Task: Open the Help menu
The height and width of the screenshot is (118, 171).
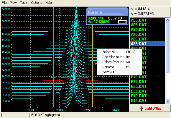Action: [x=49, y=3]
